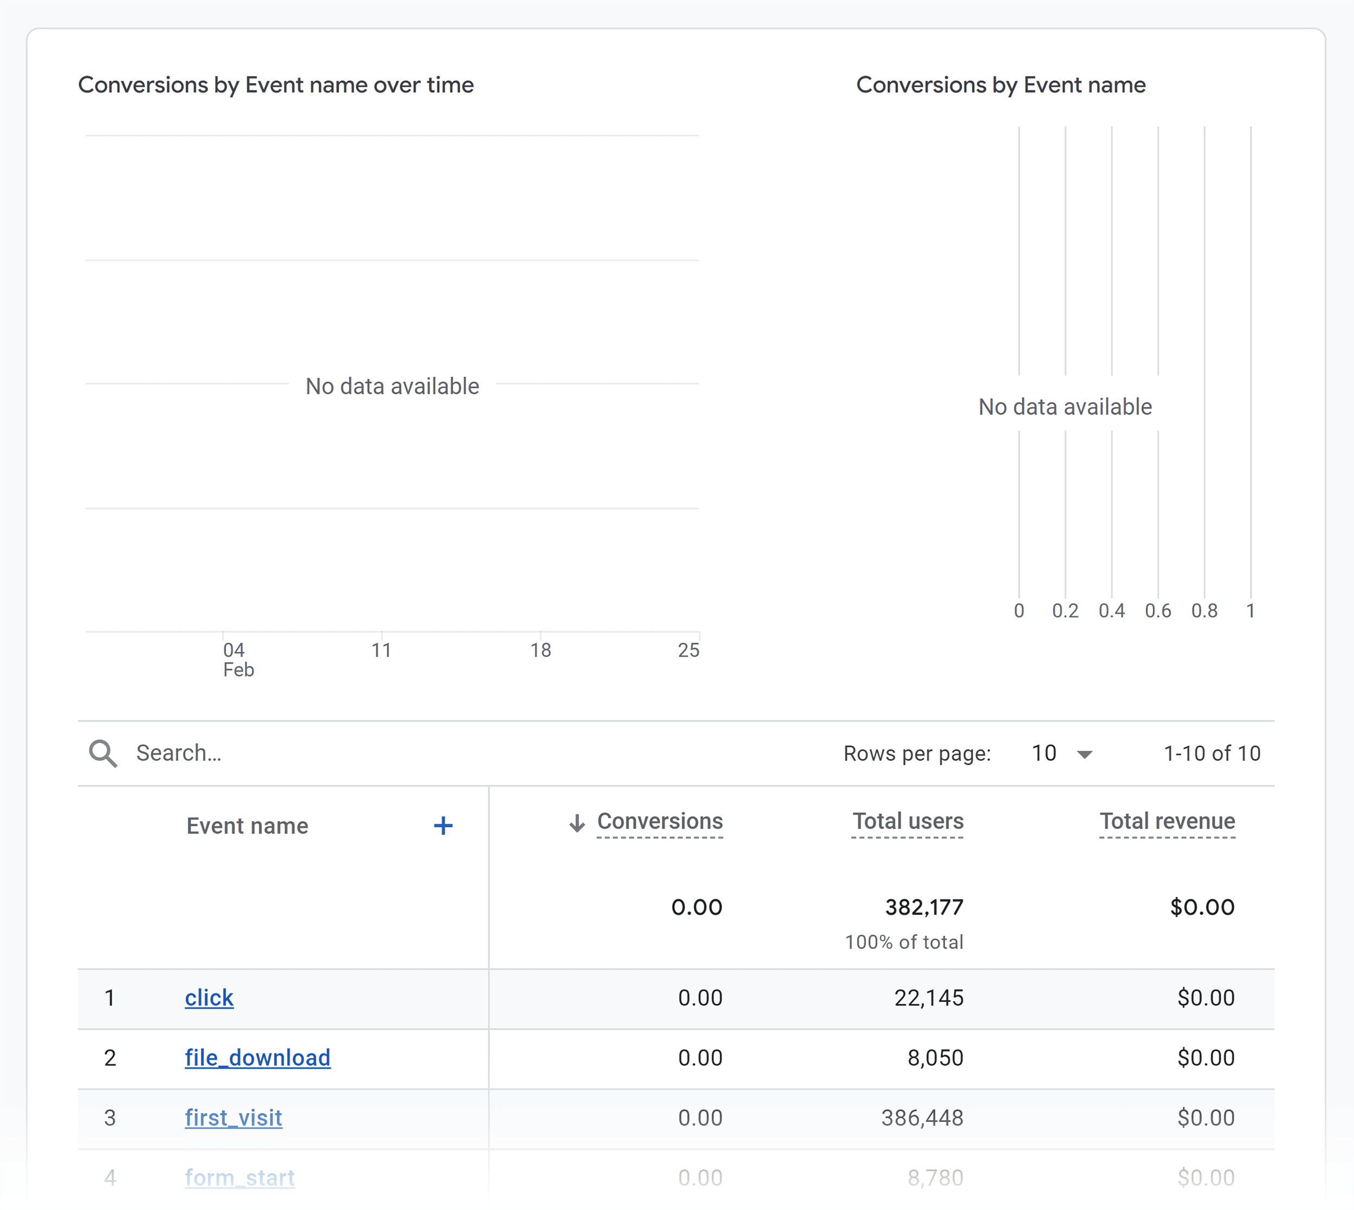Sort the table by Total revenue
This screenshot has width=1354, height=1210.
pos(1167,822)
